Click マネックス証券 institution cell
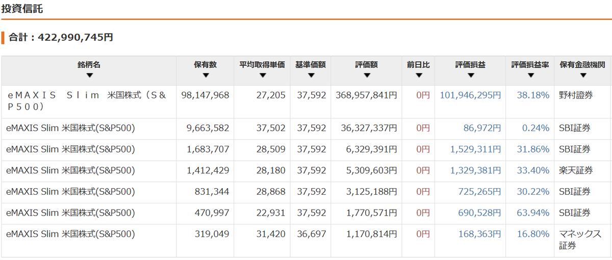This screenshot has width=612, height=260. [x=580, y=240]
